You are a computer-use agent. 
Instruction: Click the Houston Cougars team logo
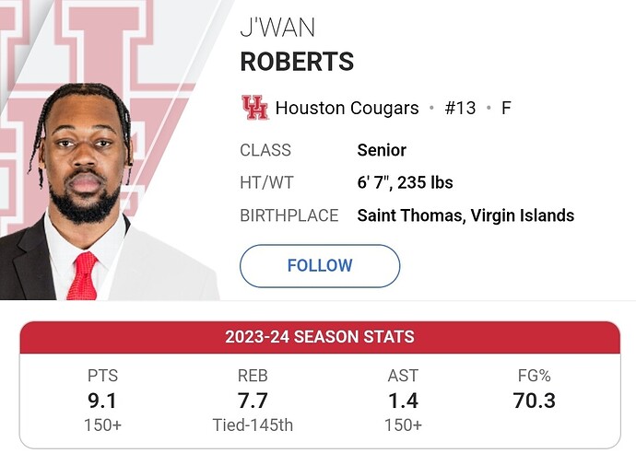coord(254,108)
